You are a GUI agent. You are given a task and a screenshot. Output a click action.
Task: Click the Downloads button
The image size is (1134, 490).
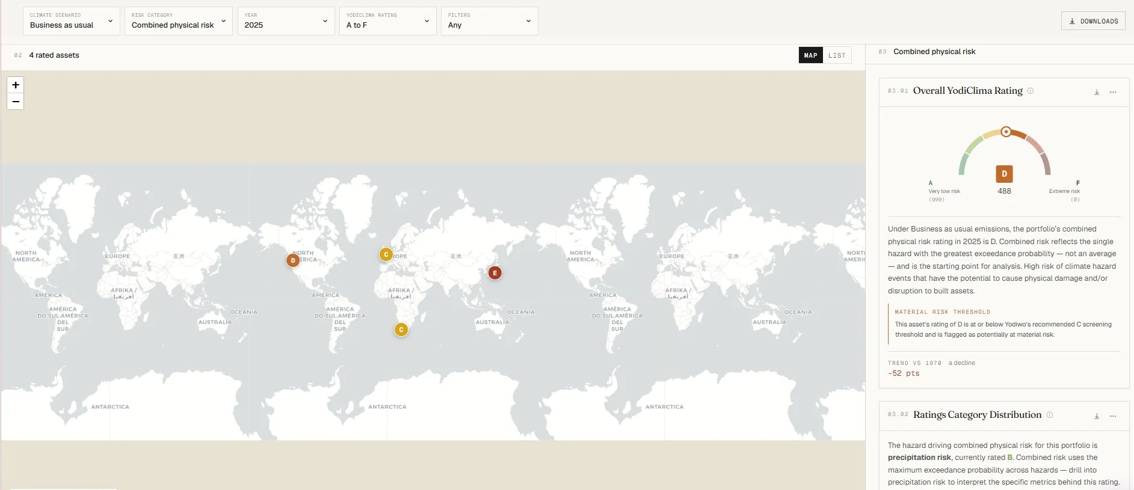pos(1093,21)
